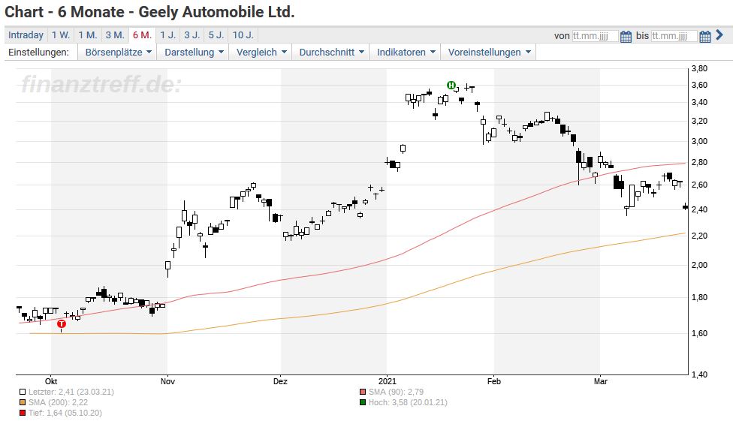Click the 'Einstellungen:' label

click(38, 53)
